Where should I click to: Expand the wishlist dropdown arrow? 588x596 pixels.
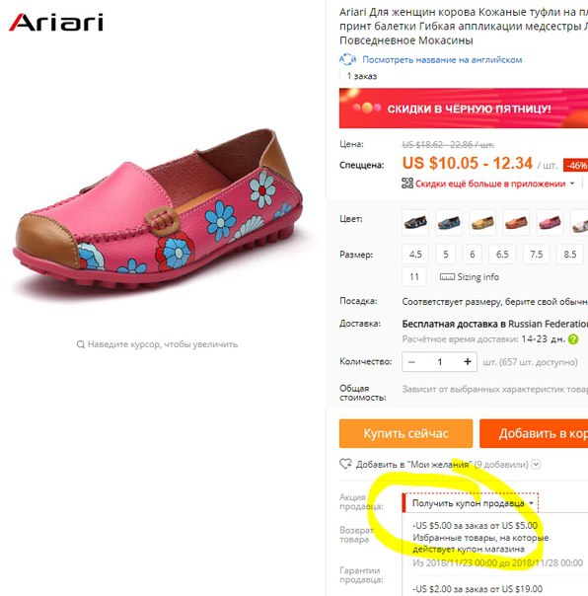tap(536, 464)
